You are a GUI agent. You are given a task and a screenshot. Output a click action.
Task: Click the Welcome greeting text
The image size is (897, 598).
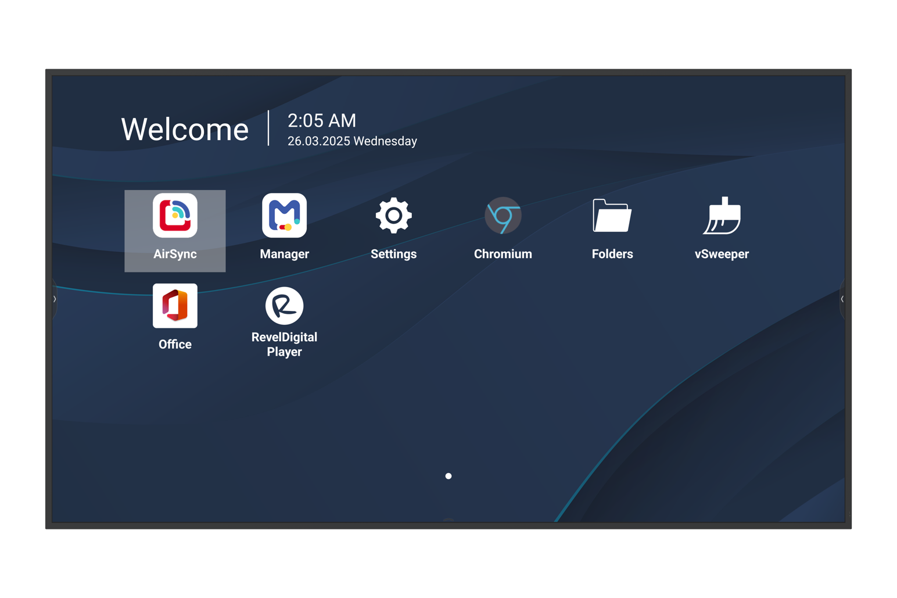tap(184, 129)
